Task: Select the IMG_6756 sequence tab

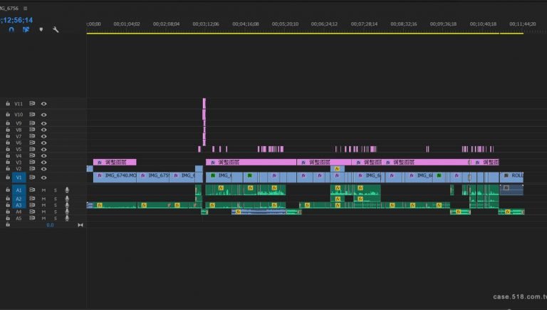Action: click(10, 8)
